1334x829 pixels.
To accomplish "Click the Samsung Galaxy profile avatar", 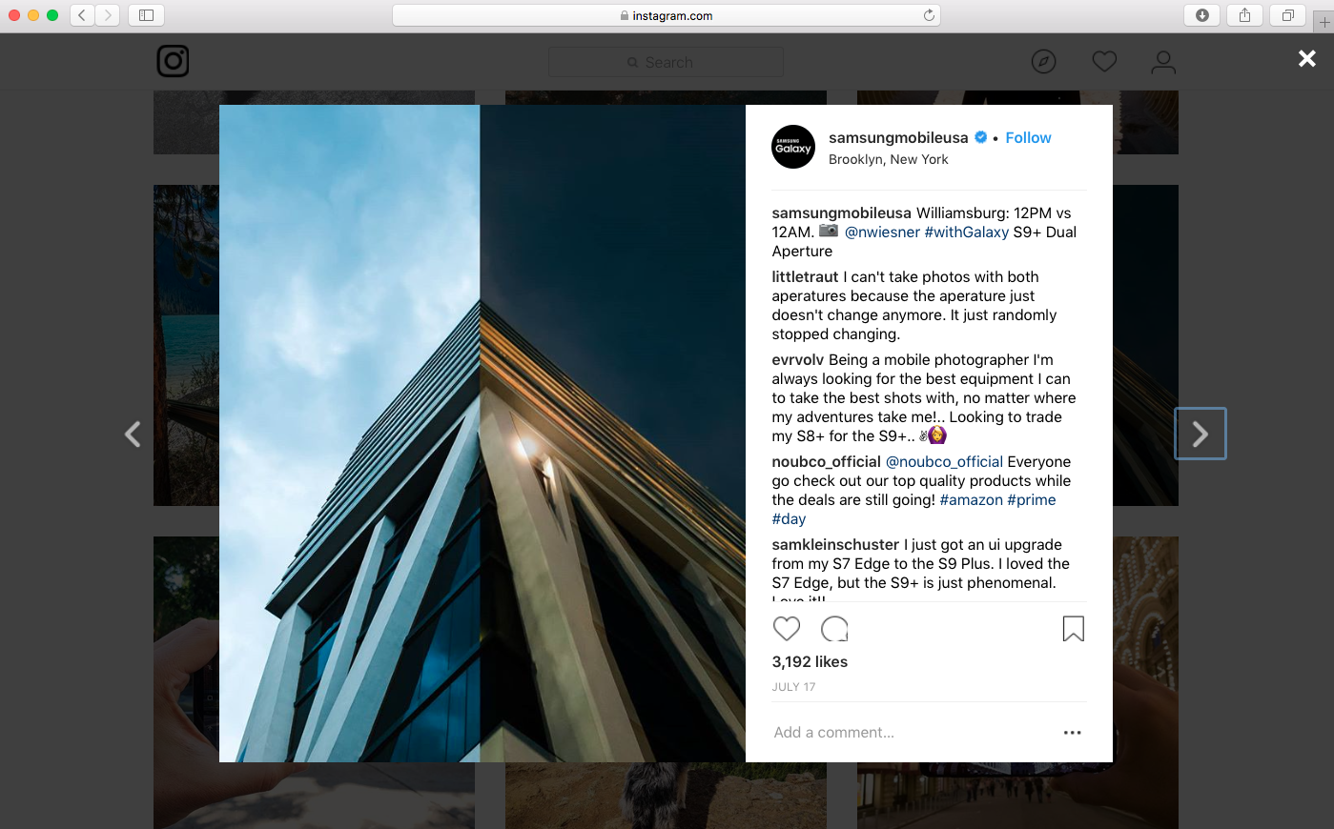I will (x=793, y=147).
